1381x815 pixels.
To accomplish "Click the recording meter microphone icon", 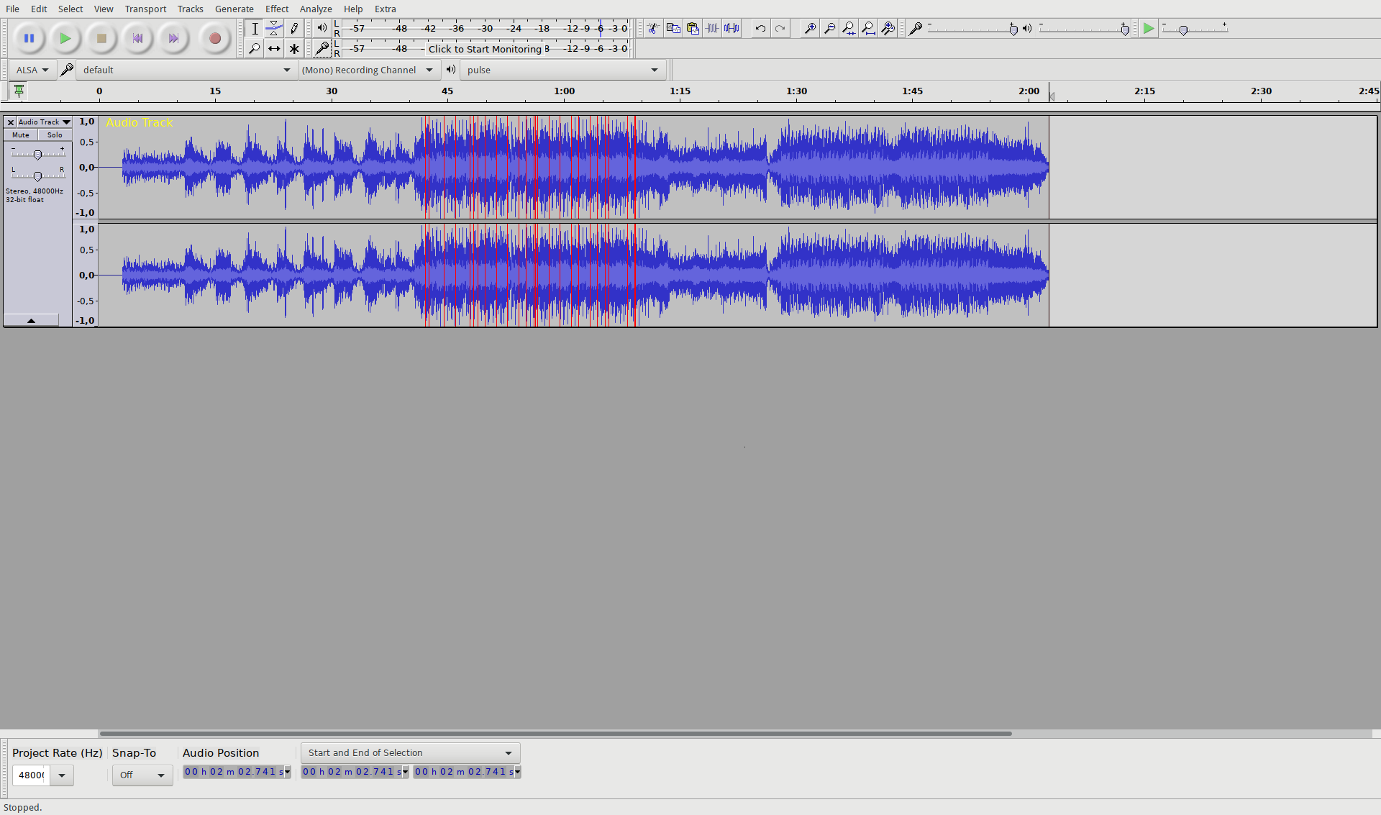I will pyautogui.click(x=322, y=49).
